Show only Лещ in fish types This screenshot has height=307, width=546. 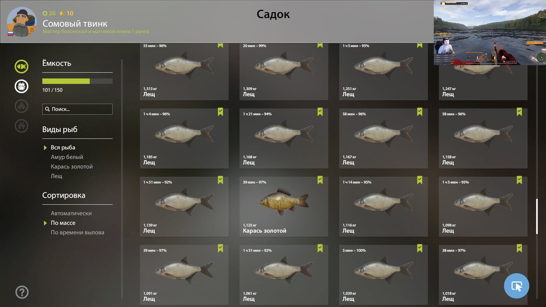[57, 176]
